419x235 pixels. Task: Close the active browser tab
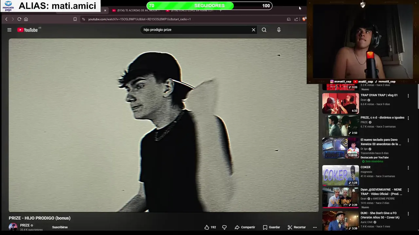tap(105, 10)
